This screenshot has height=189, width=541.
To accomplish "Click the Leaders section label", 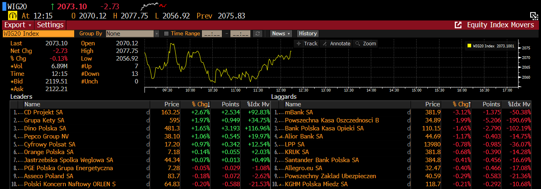I will tap(21, 97).
